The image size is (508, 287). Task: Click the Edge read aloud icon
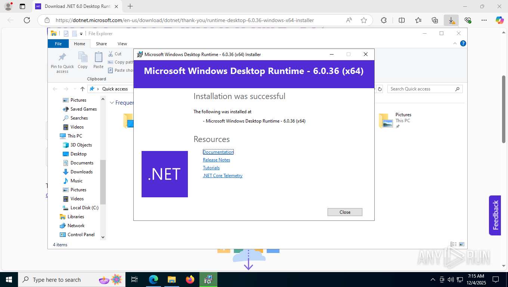tap(349, 20)
